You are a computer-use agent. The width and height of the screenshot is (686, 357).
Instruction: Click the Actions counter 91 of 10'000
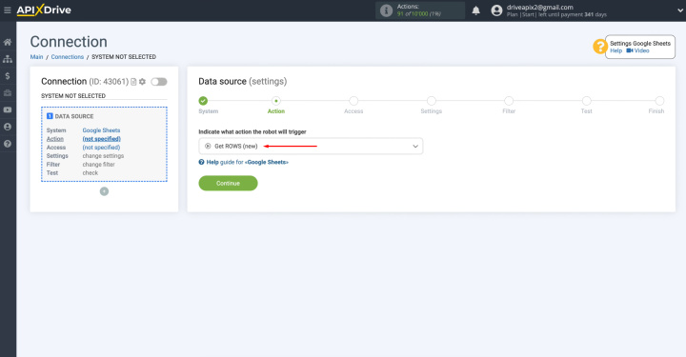419,14
